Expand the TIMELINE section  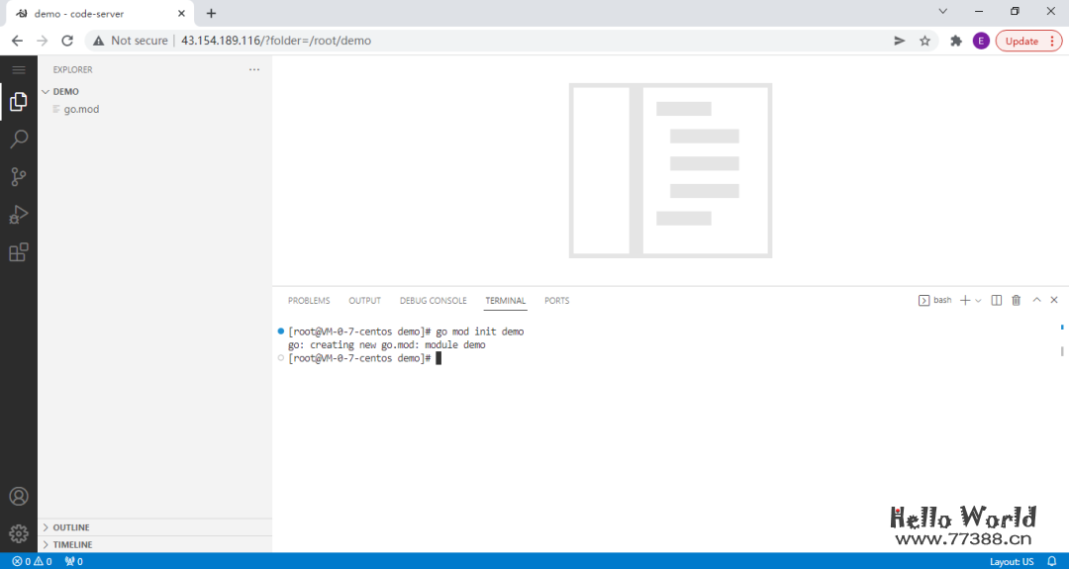tap(72, 544)
